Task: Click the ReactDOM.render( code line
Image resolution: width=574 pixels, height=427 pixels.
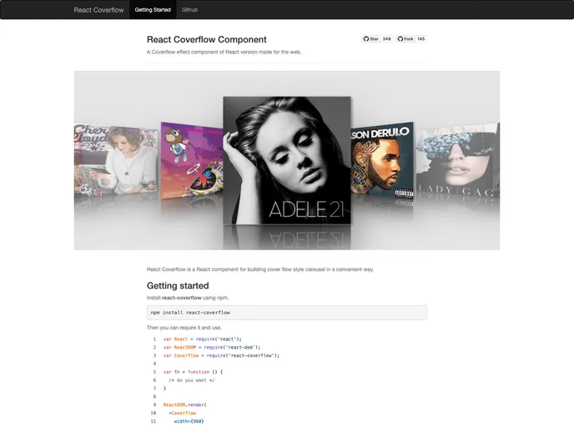Action: click(185, 404)
